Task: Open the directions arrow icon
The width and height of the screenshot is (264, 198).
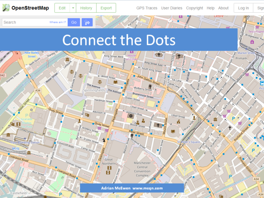Action: [x=87, y=22]
